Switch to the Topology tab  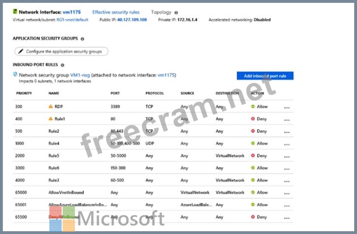(x=161, y=12)
